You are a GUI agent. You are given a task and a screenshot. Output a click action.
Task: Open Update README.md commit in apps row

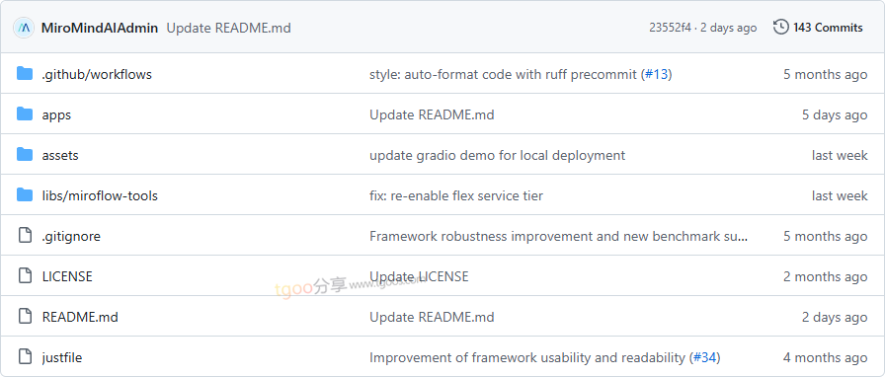(432, 115)
